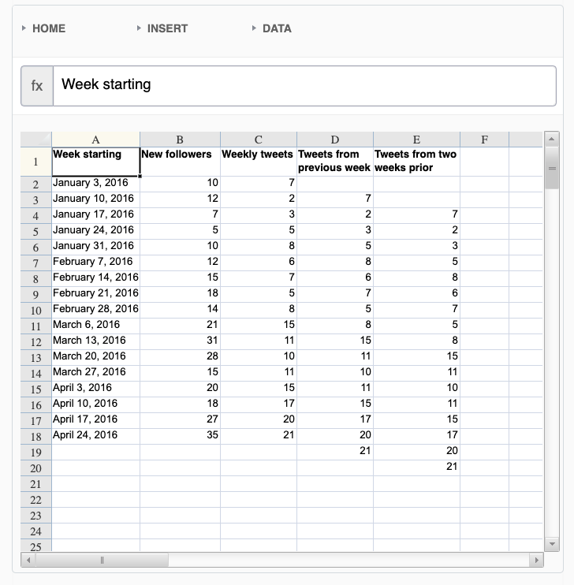The height and width of the screenshot is (585, 574).
Task: Select the cell 'January 10, 2016'
Action: click(96, 200)
